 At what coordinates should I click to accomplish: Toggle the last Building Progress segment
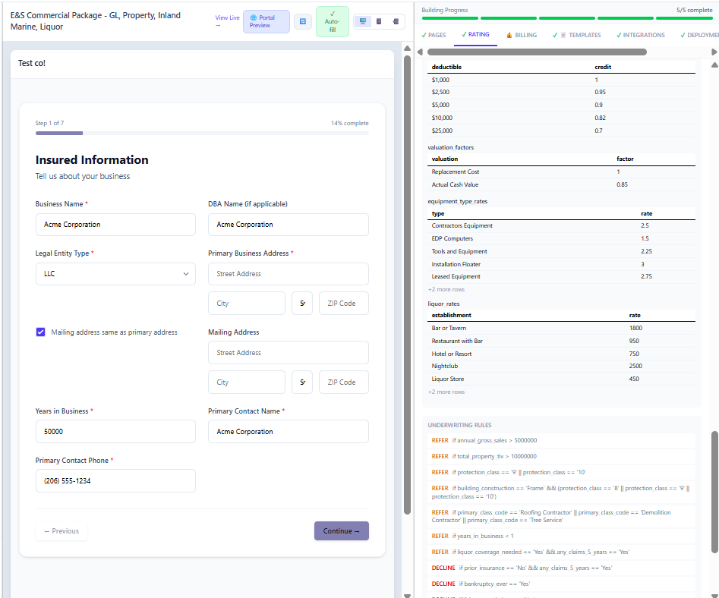(683, 18)
